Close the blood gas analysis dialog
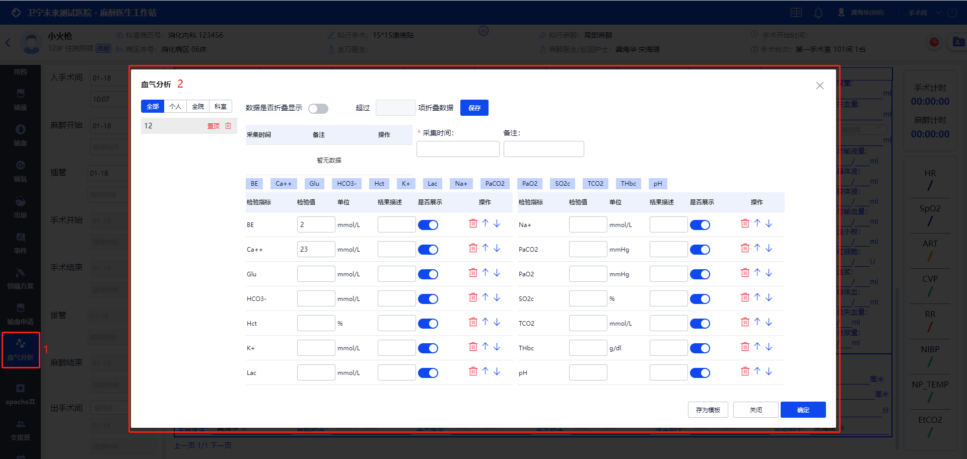967x459 pixels. point(820,86)
